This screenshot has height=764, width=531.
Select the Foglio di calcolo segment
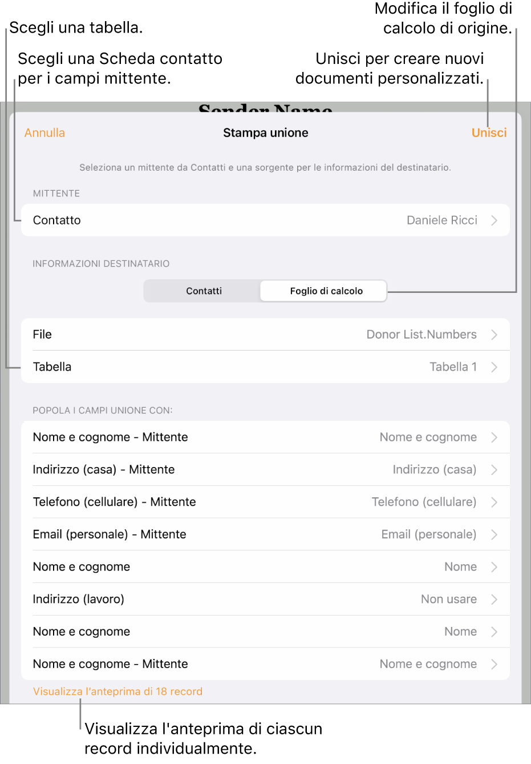324,291
